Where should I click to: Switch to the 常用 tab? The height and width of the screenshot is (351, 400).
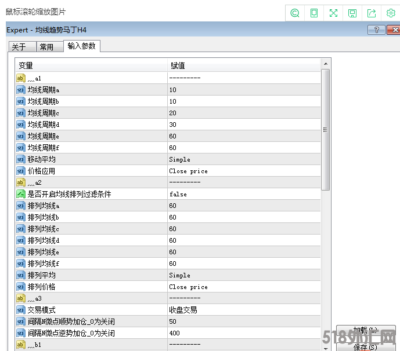[50, 47]
